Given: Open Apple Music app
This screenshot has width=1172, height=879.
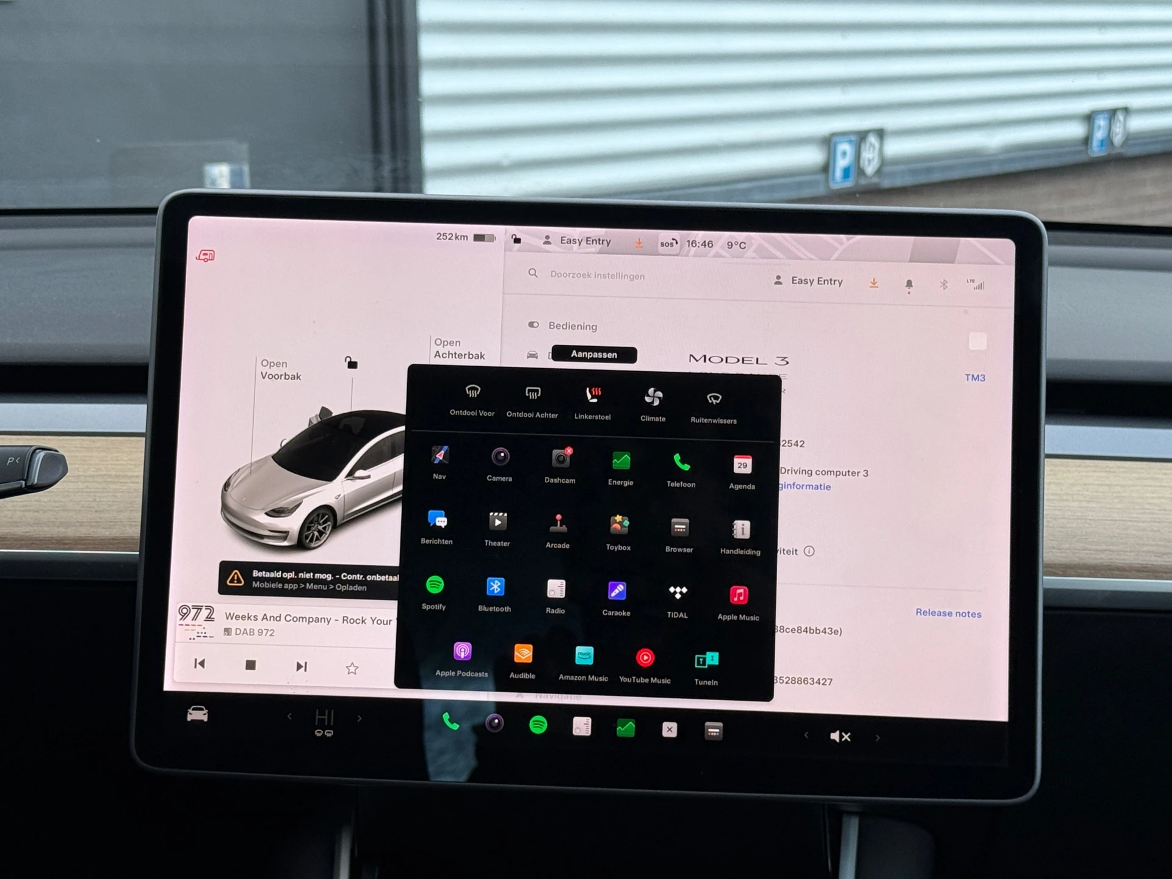Looking at the screenshot, I should (x=737, y=594).
